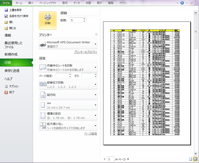Toggle the show margins preview icon
Viewport: 199px width, 163px height.
[x=190, y=159]
